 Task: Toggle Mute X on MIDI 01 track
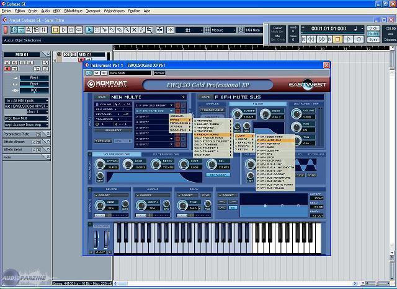[x=66, y=54]
